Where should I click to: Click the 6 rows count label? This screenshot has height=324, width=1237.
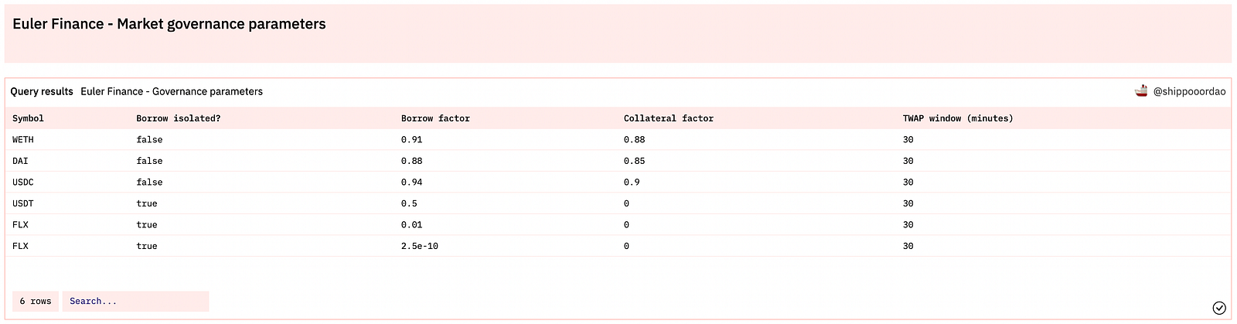36,302
